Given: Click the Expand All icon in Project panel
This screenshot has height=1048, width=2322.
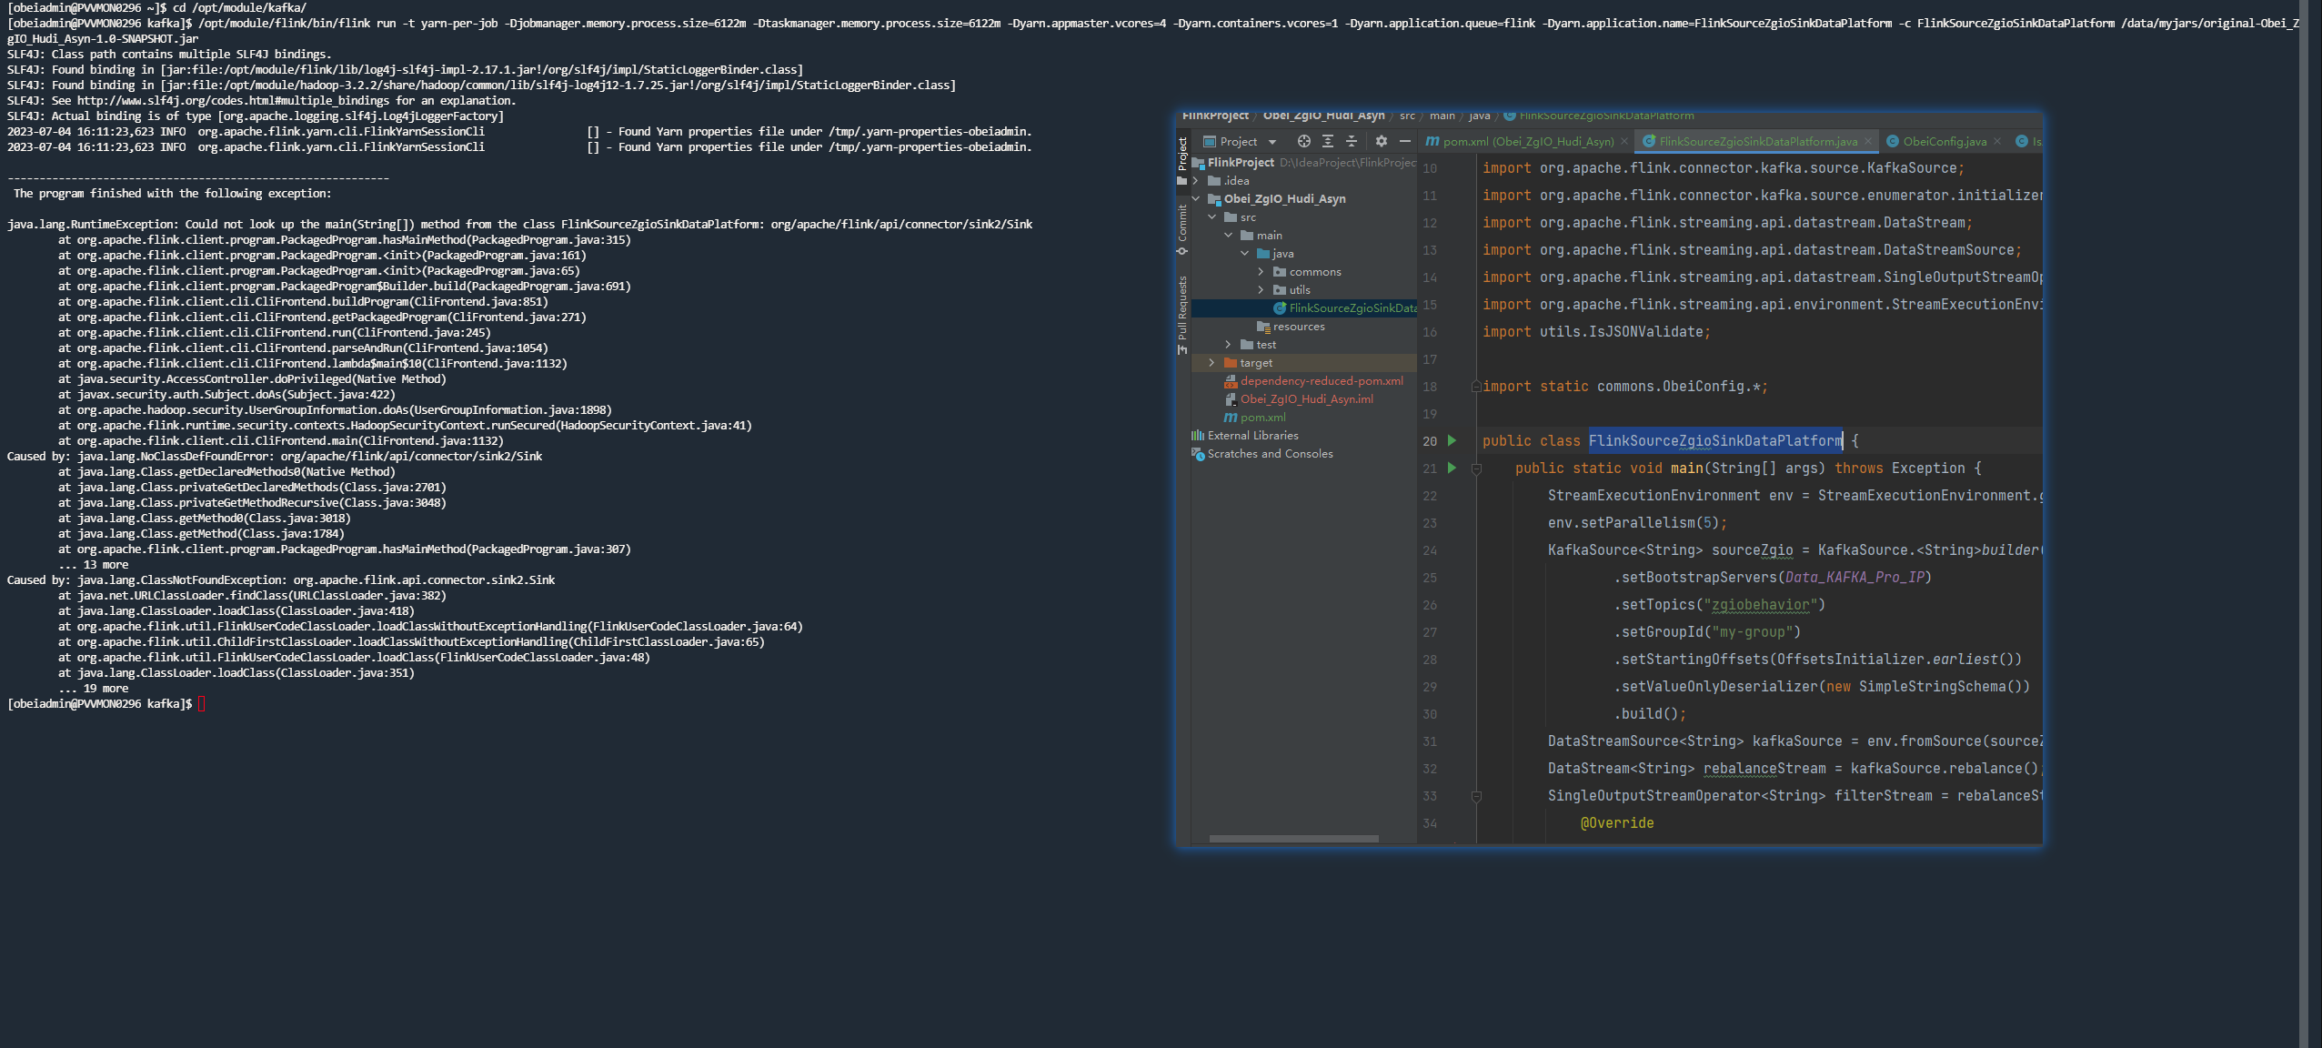Looking at the screenshot, I should tap(1328, 141).
